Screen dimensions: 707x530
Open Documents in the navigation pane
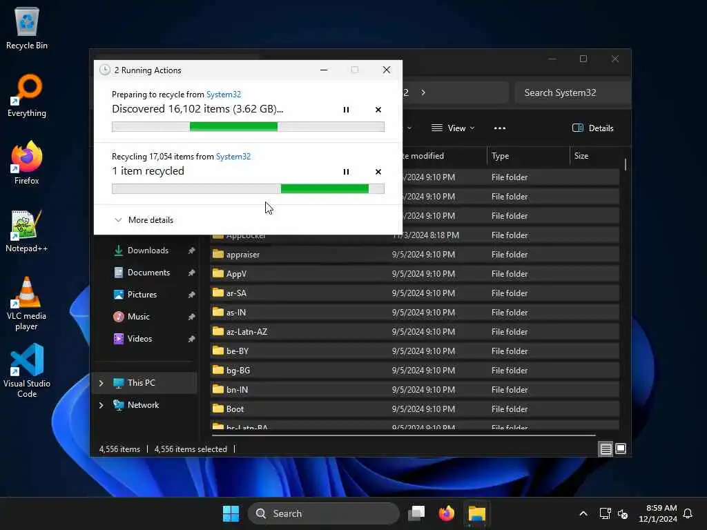(x=148, y=272)
